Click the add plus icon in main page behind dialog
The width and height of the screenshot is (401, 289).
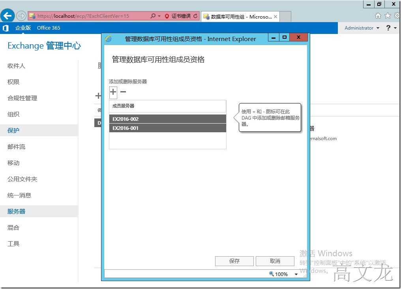tap(98, 96)
